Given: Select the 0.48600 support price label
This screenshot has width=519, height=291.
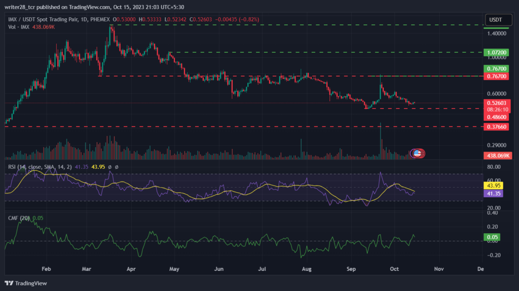Looking at the screenshot, I should tap(496, 117).
